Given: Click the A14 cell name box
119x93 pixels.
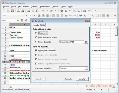Looking at the screenshot, I should pos(10,20).
